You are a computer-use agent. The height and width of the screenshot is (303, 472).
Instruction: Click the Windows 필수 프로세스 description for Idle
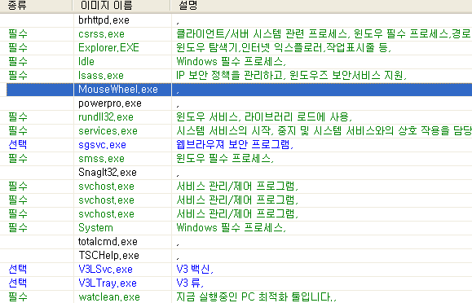pyautogui.click(x=231, y=62)
